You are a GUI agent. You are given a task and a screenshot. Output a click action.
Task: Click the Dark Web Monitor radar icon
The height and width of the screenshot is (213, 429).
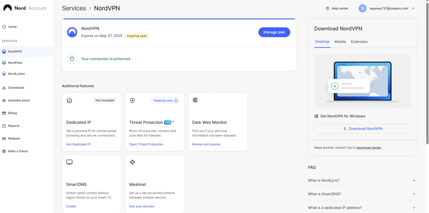(x=195, y=100)
